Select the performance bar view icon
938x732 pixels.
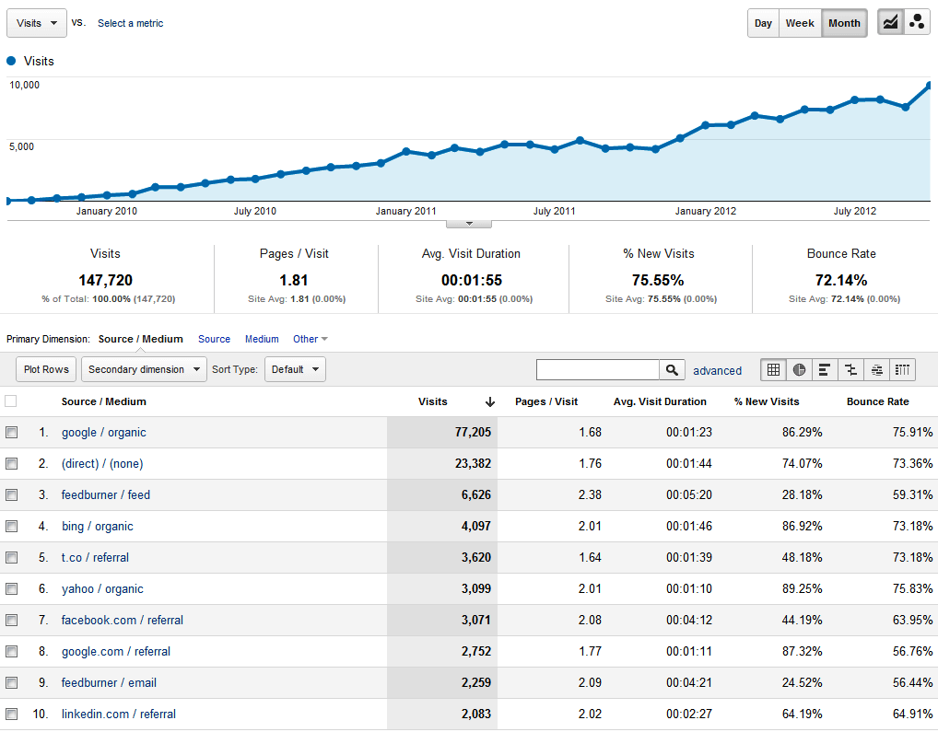point(825,370)
